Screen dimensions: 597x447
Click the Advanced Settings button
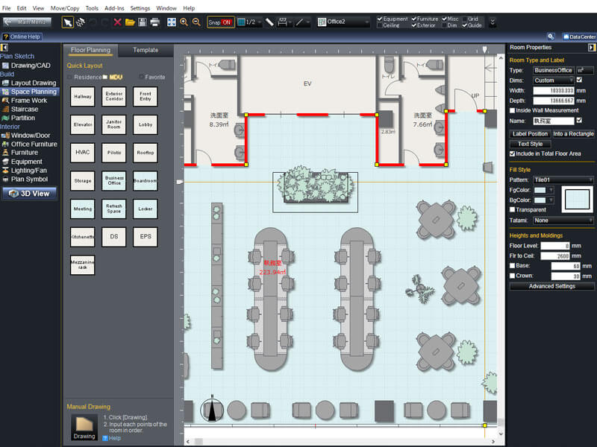click(551, 286)
